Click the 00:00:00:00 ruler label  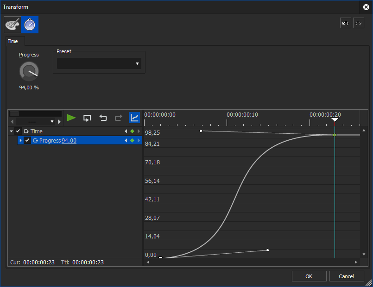[x=160, y=115]
